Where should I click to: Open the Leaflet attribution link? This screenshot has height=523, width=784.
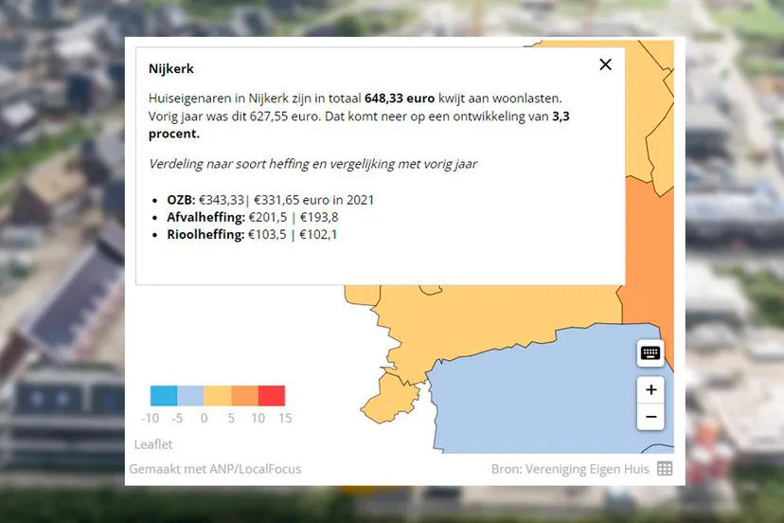coord(153,444)
